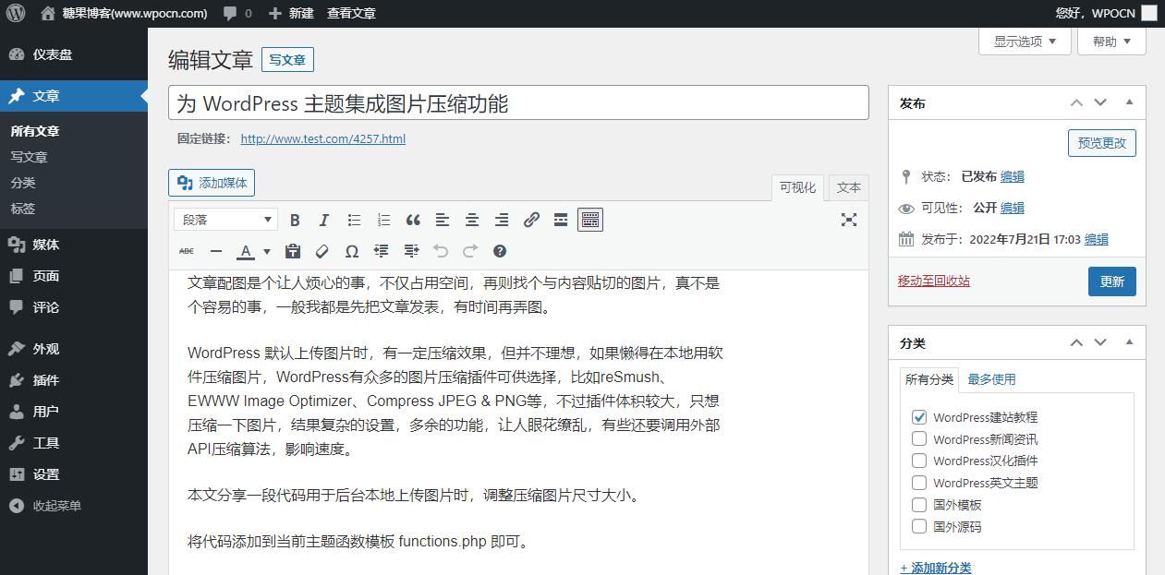Open the permalink www.test.com/4257.html
This screenshot has height=575, width=1165.
coord(322,139)
